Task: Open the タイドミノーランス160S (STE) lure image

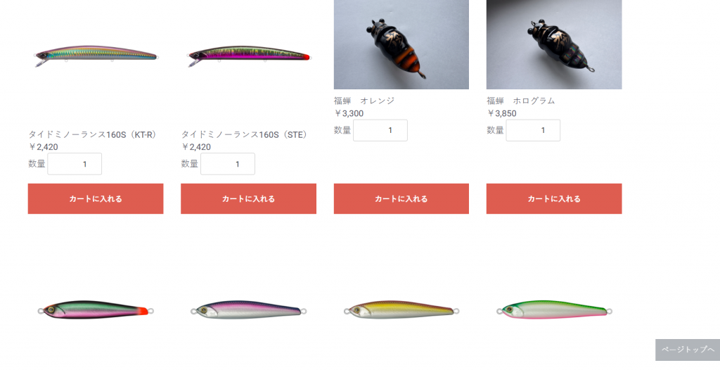Action: (x=248, y=56)
